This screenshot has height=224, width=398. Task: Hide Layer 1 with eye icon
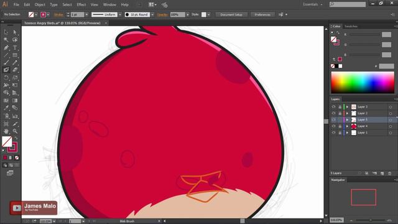point(333,133)
